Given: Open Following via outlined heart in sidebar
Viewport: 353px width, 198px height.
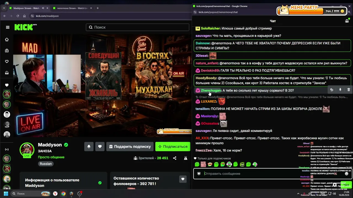Looking at the screenshot, I should [x=7, y=62].
